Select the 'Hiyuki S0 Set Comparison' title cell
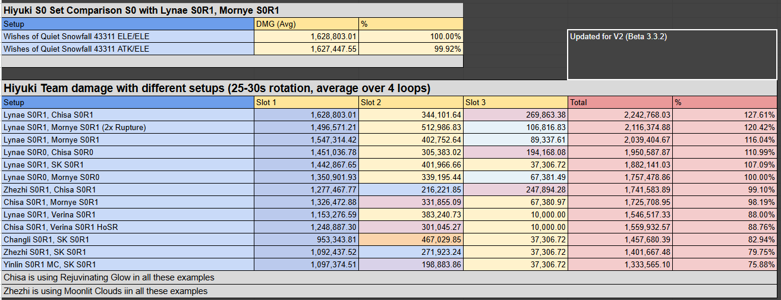 tap(232, 10)
